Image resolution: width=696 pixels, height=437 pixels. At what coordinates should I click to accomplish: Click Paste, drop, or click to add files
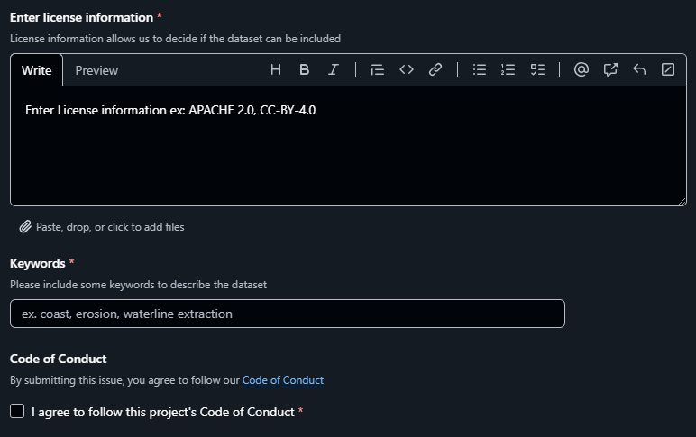(102, 227)
